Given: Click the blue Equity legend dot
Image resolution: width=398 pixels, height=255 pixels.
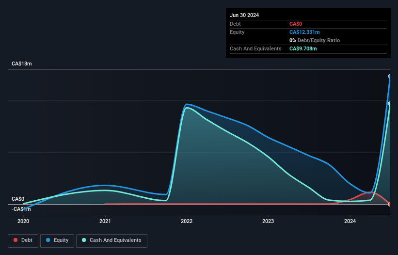Looking at the screenshot, I should coord(48,240).
